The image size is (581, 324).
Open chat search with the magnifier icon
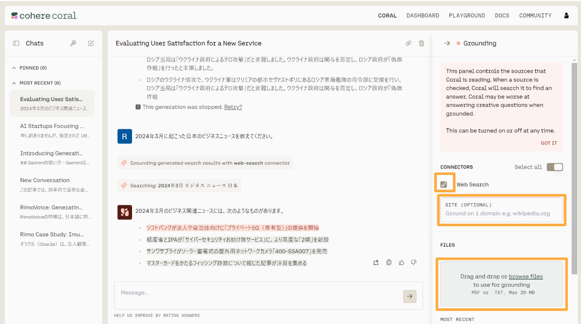click(x=73, y=43)
